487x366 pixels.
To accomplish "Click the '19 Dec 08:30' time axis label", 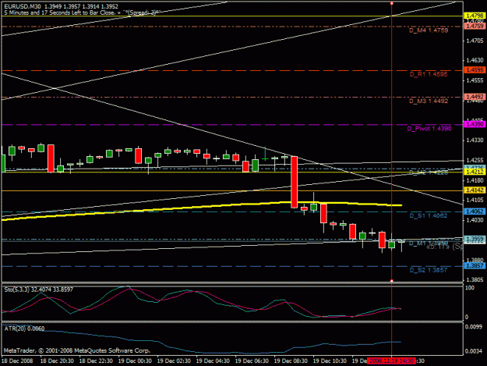I will point(291,361).
